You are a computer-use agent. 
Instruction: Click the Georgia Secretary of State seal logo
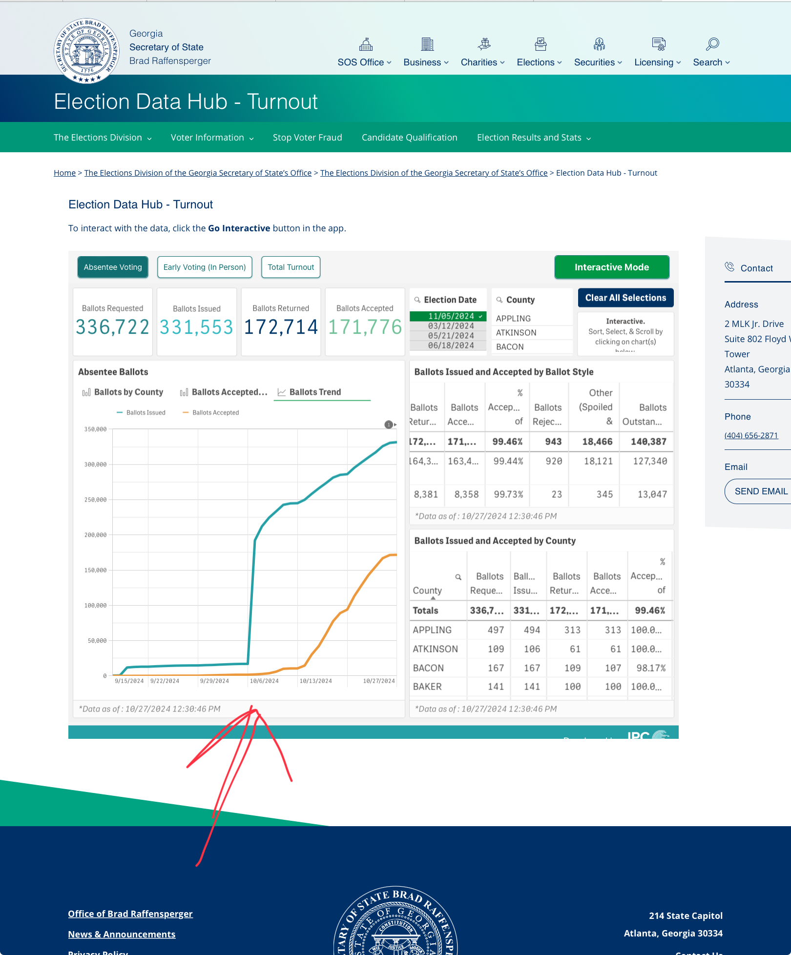[87, 51]
